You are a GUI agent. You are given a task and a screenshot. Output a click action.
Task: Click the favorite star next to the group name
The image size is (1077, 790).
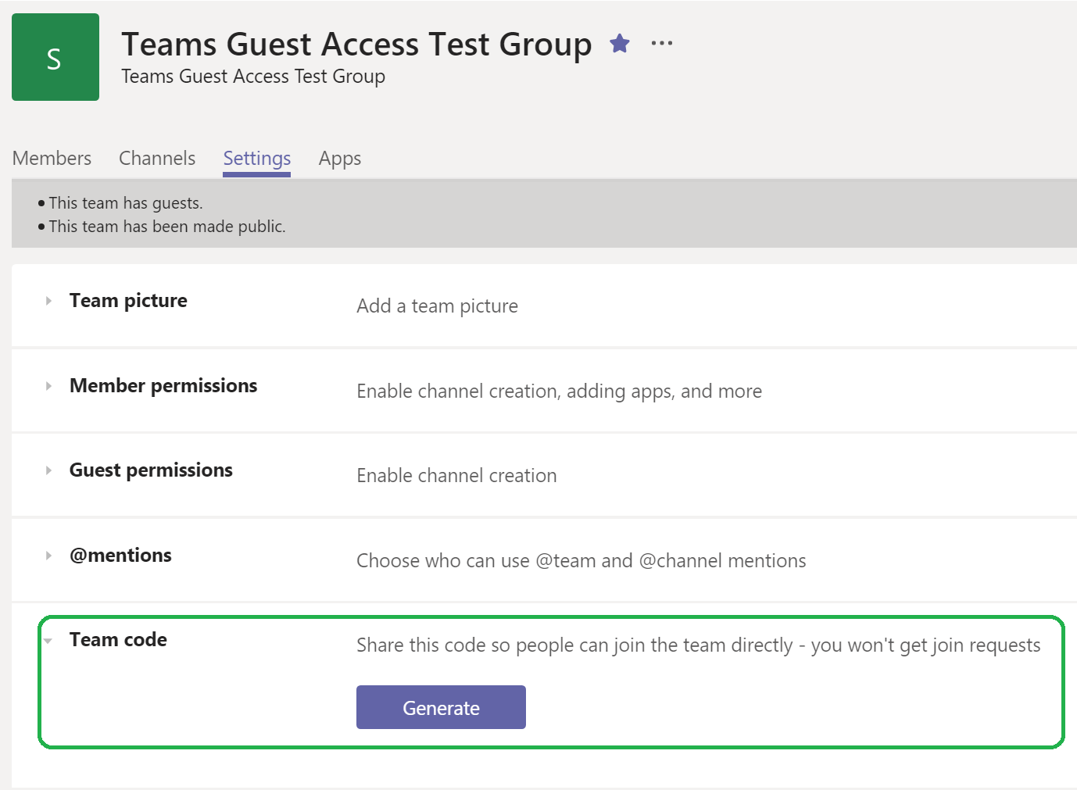pyautogui.click(x=619, y=44)
